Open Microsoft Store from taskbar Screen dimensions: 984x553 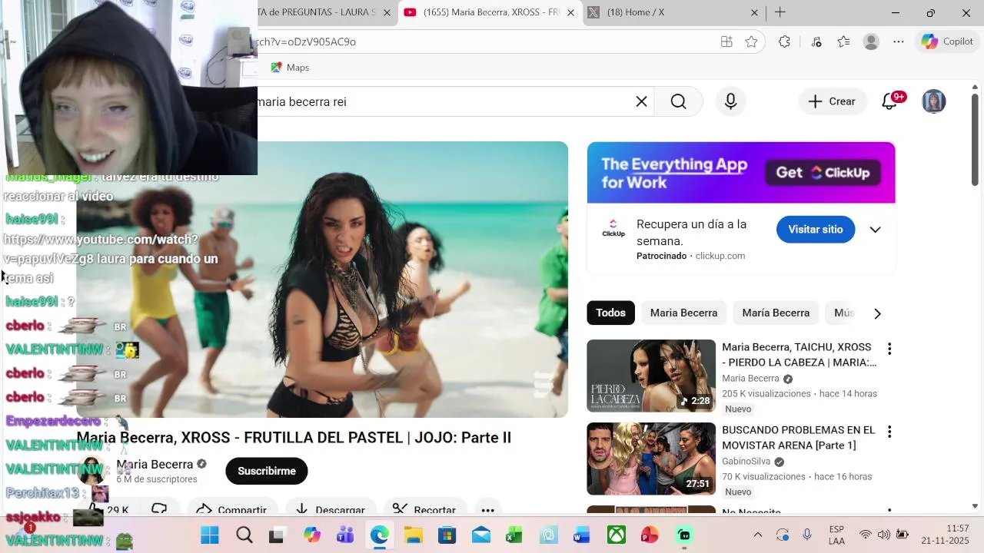(x=447, y=535)
